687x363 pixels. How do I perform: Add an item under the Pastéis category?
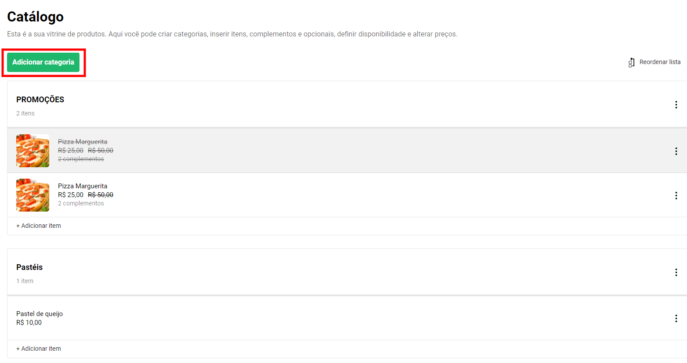[39, 349]
